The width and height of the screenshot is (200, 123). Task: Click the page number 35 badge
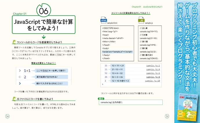[x=167, y=116]
